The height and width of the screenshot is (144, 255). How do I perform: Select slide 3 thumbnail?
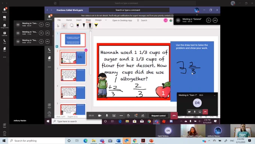[73, 75]
